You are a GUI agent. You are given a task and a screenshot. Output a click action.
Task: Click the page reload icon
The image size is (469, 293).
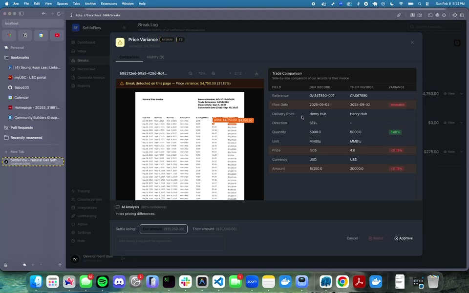(x=59, y=14)
